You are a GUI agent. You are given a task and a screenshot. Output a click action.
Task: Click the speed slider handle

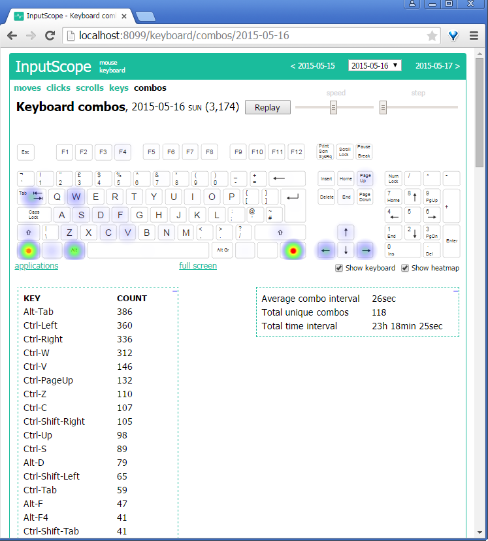pyautogui.click(x=333, y=107)
